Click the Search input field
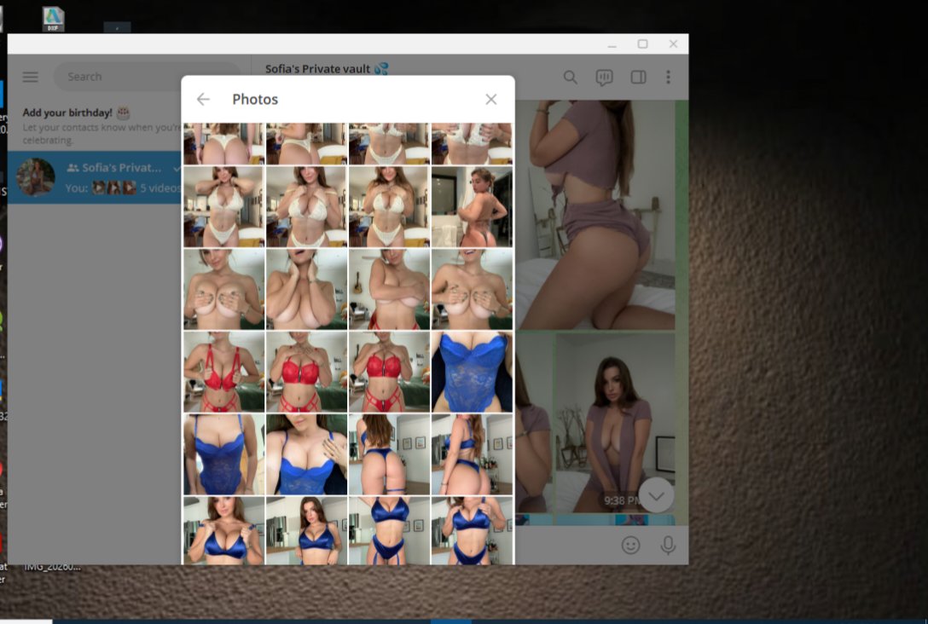Image resolution: width=928 pixels, height=624 pixels. (148, 77)
